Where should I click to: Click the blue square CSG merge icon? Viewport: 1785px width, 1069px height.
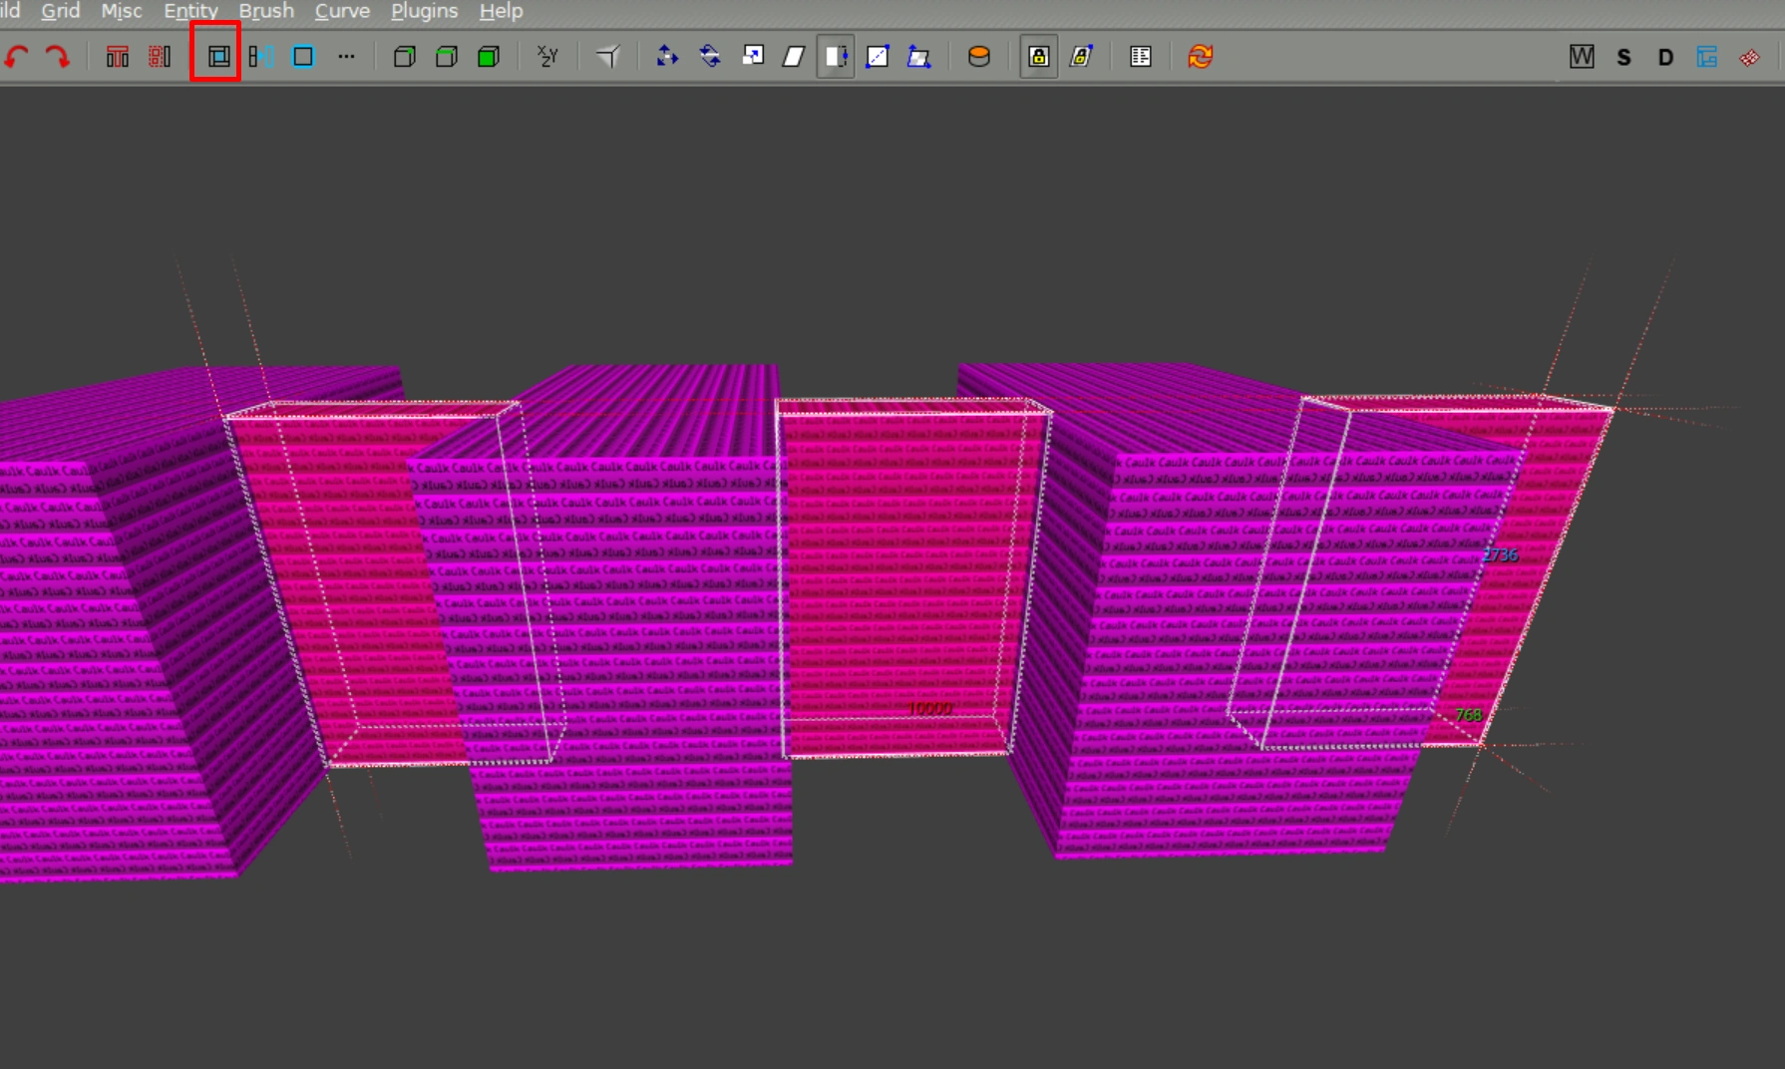(303, 57)
